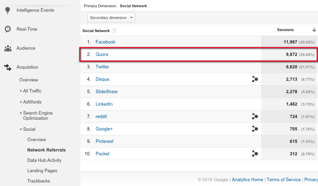Select the Social Network primary dimension
Screen dimensions: 318x186
[133, 6]
